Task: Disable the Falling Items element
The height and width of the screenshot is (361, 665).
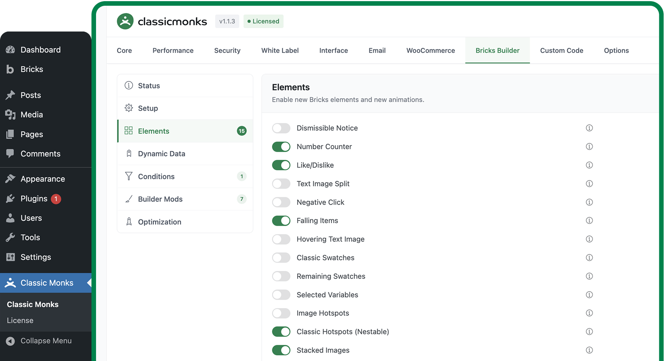Action: click(x=281, y=220)
